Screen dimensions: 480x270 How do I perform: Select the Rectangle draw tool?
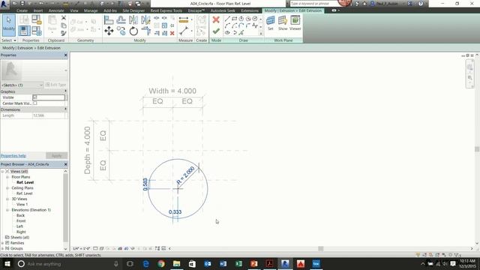[x=235, y=19]
